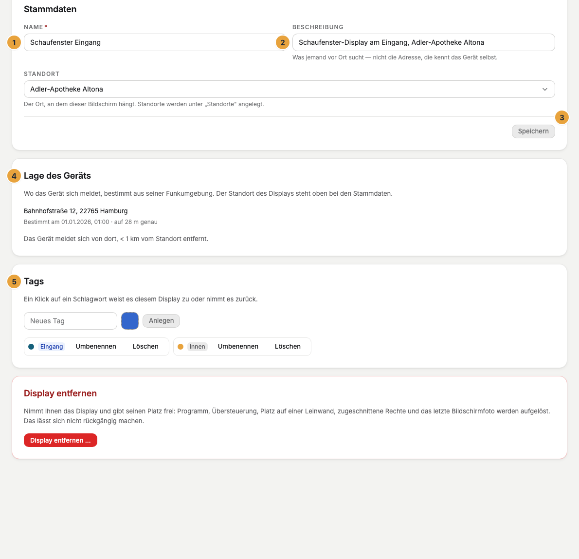Viewport: 579px width, 559px height.
Task: Click the red "Display entfernen" heading
Action: 60,393
